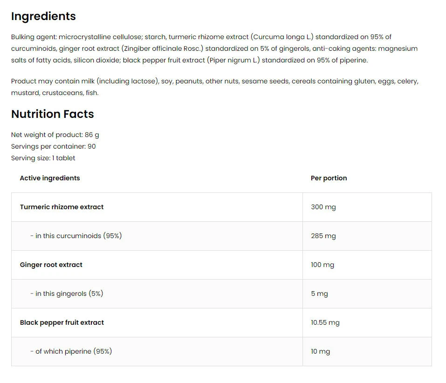
Task: Select the Turmeric rhizome extract row label
Action: pyautogui.click(x=62, y=207)
